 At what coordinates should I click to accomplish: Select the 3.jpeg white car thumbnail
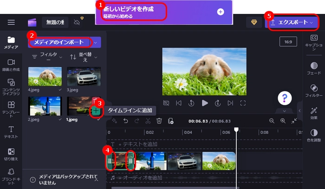tap(84, 76)
